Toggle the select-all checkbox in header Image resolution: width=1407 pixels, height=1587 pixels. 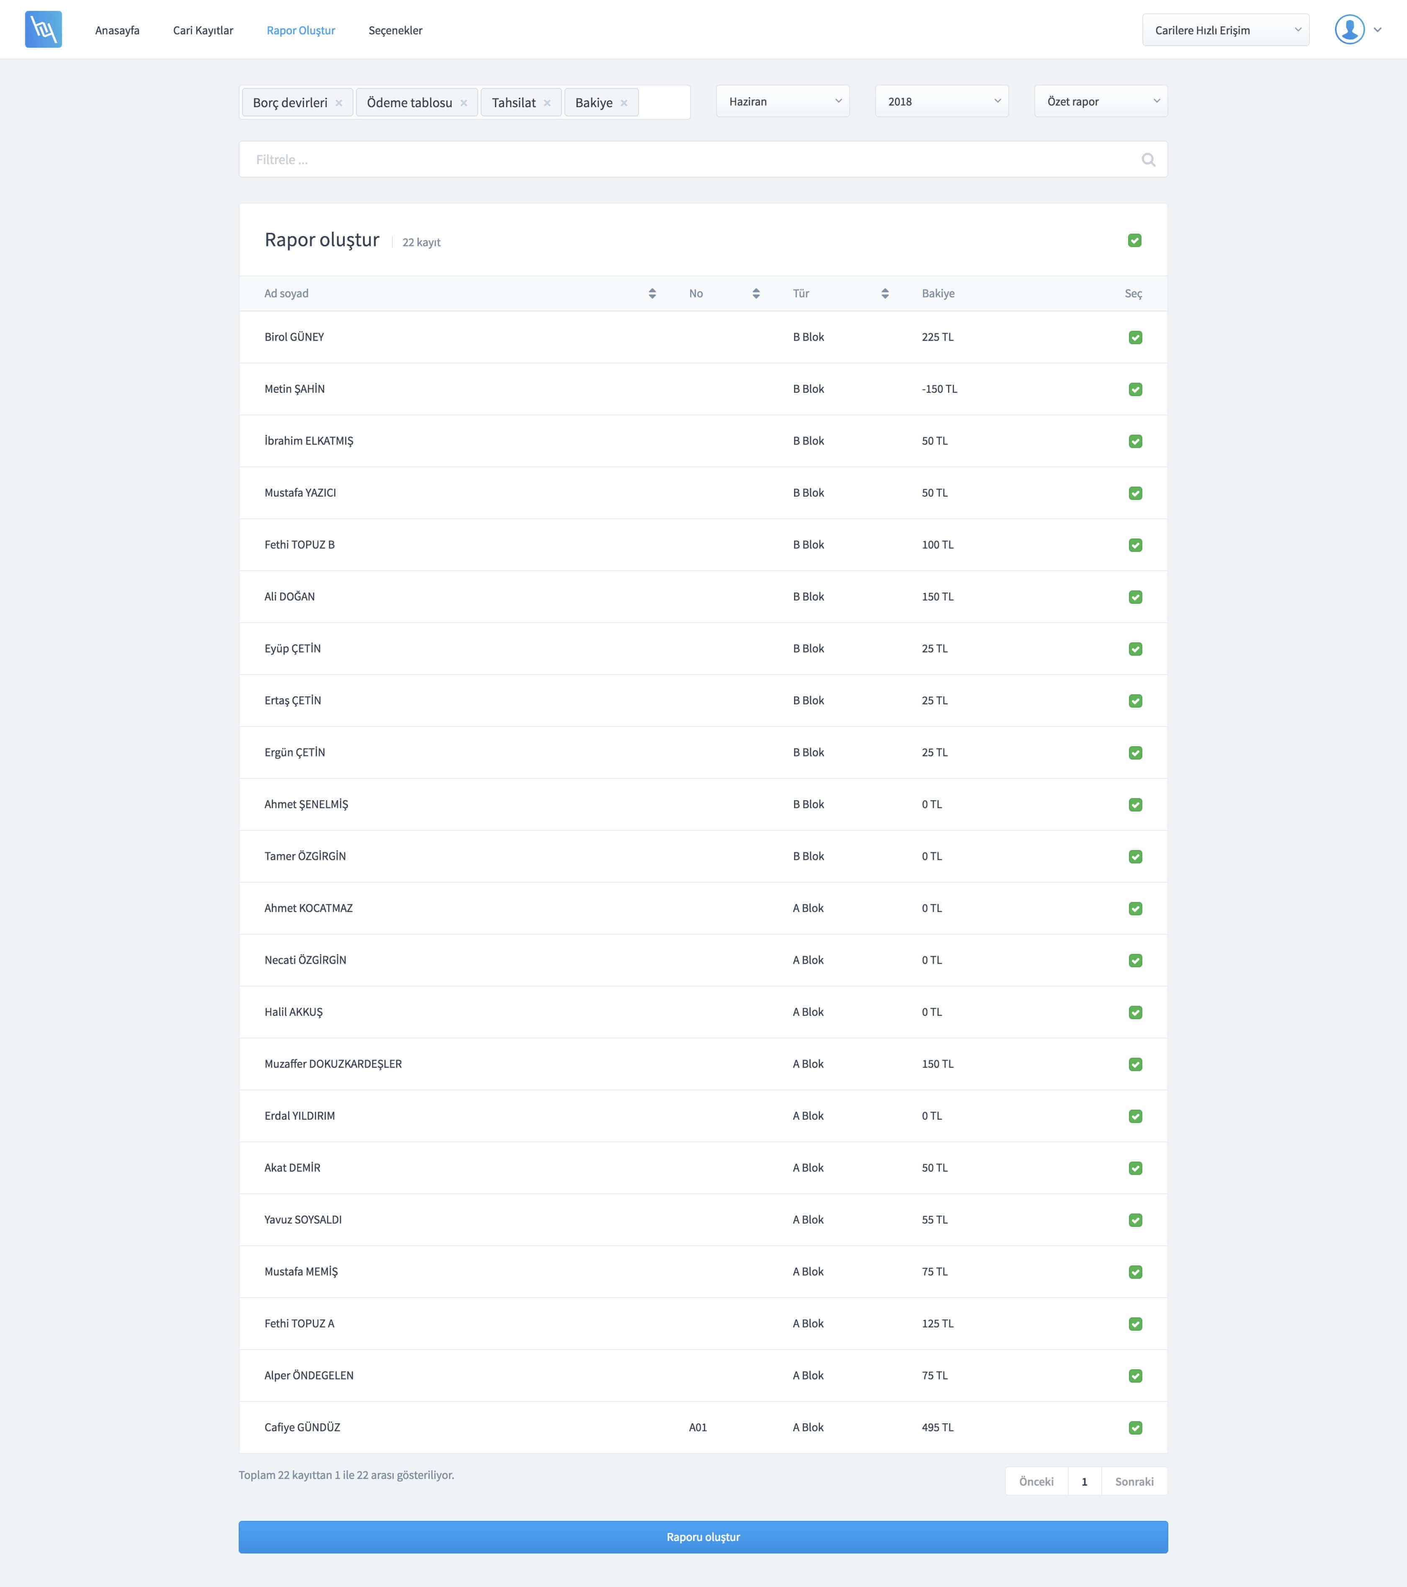tap(1134, 241)
